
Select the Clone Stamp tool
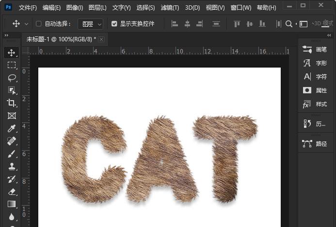tap(12, 166)
